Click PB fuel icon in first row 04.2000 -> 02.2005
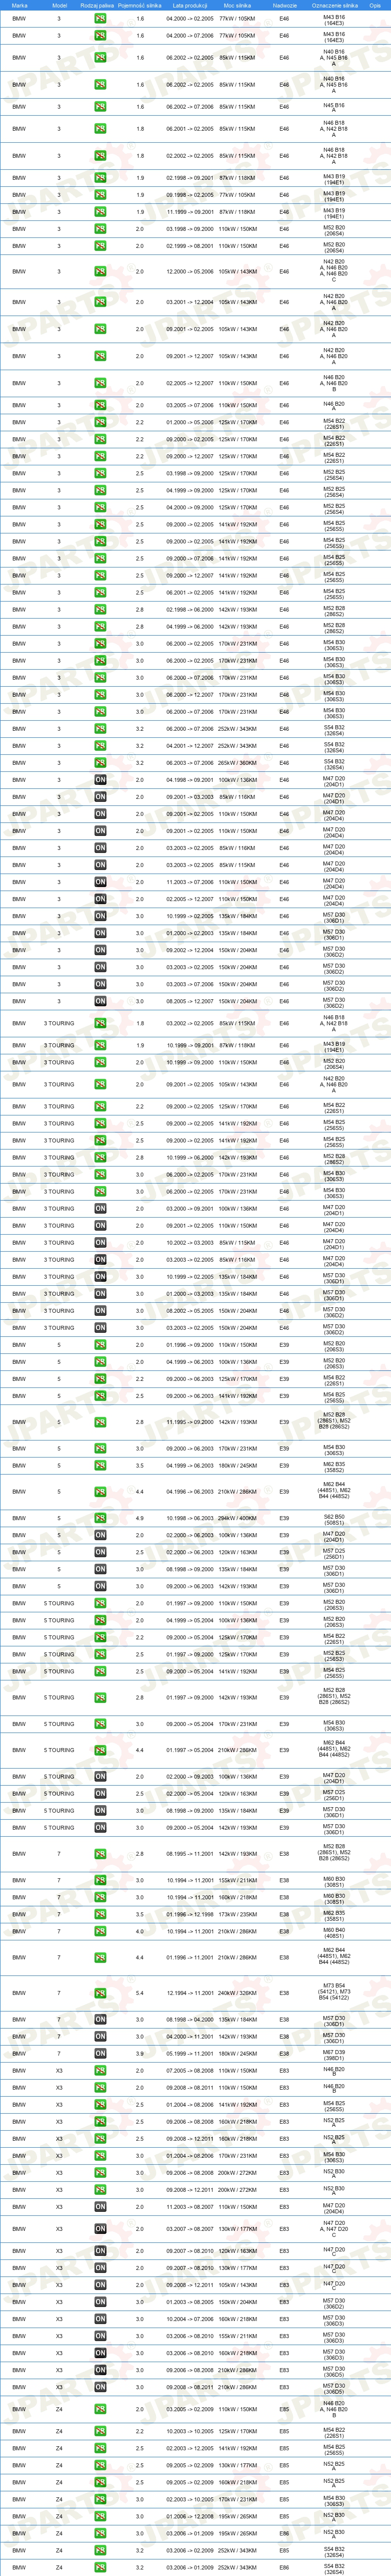391x2576 pixels. coord(100,19)
